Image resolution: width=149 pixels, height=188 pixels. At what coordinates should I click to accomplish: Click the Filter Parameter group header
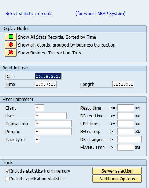coord(73,100)
